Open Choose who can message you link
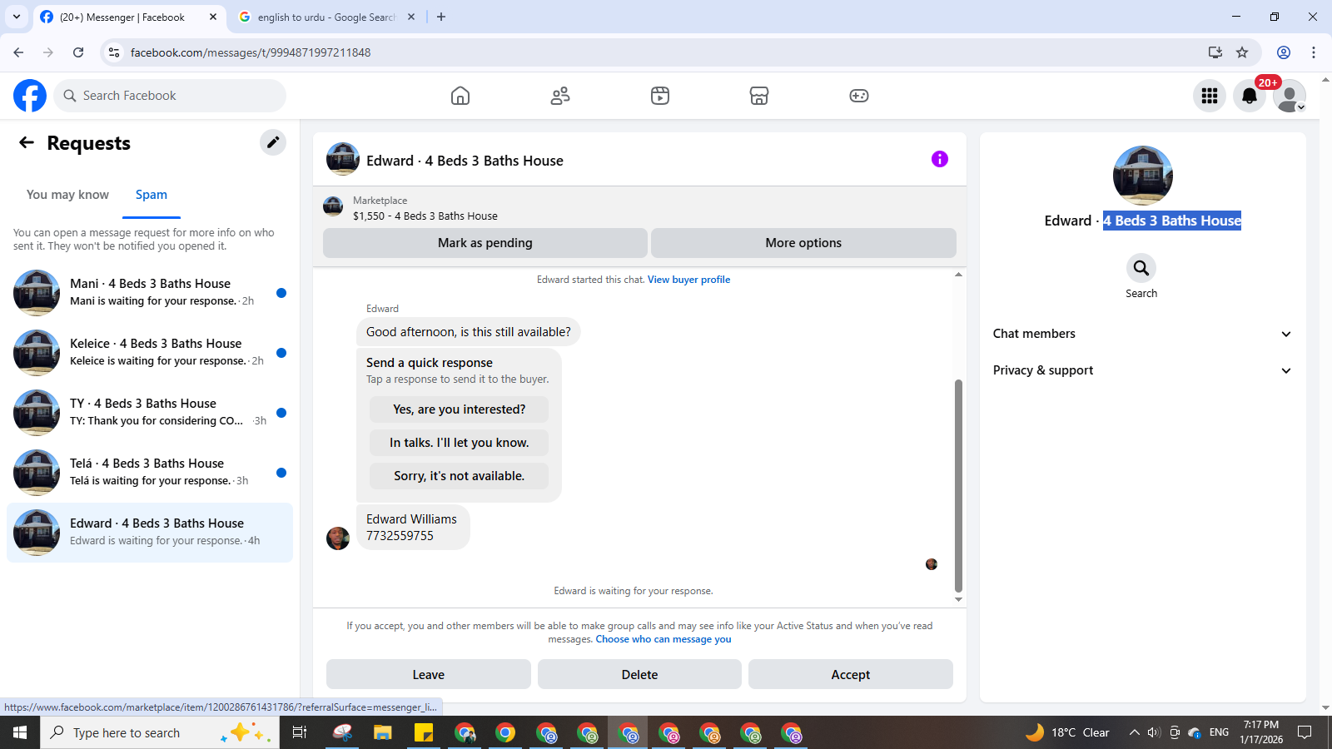Image resolution: width=1332 pixels, height=749 pixels. click(x=664, y=639)
